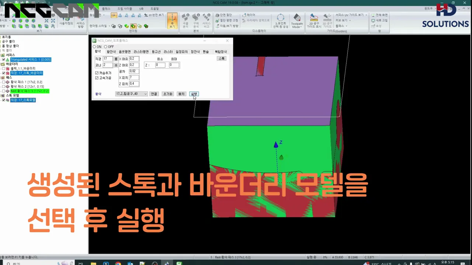The image size is (472, 265).
Task: Click the 초기화 button
Action: point(168,94)
